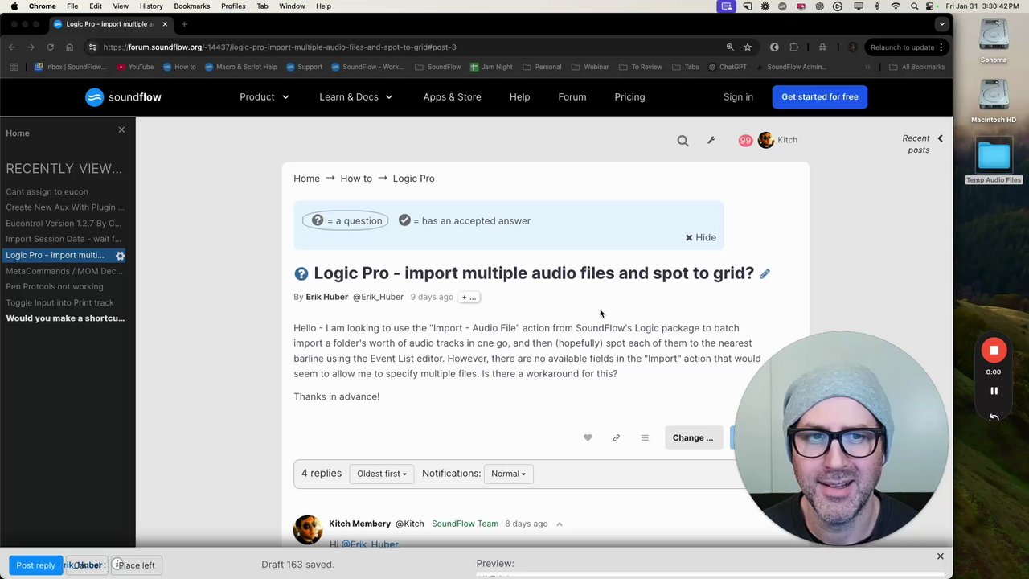The image size is (1029, 579).
Task: Click Kitch Membery's avatar on the reply
Action: point(308,530)
